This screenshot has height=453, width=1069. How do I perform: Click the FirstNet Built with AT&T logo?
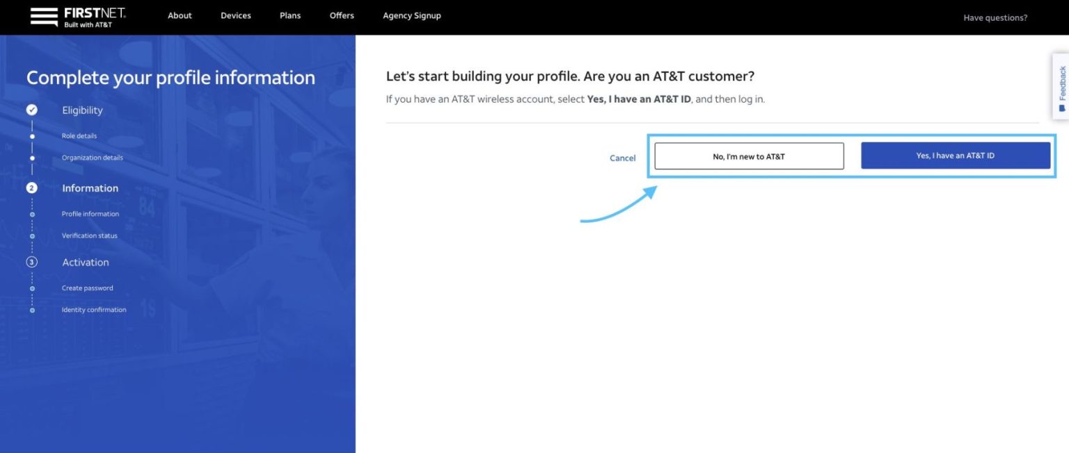[x=95, y=15]
